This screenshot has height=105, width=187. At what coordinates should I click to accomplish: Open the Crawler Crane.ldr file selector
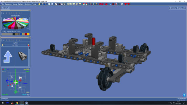click(177, 8)
